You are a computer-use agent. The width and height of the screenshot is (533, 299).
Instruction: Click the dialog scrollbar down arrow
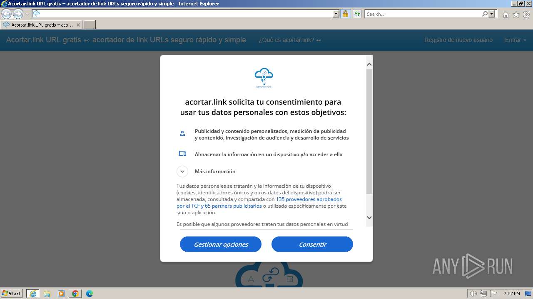pyautogui.click(x=369, y=217)
